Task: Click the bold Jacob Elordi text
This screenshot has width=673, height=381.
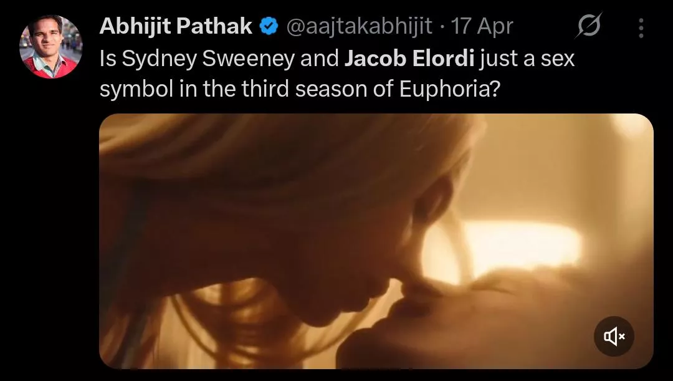Action: 409,59
